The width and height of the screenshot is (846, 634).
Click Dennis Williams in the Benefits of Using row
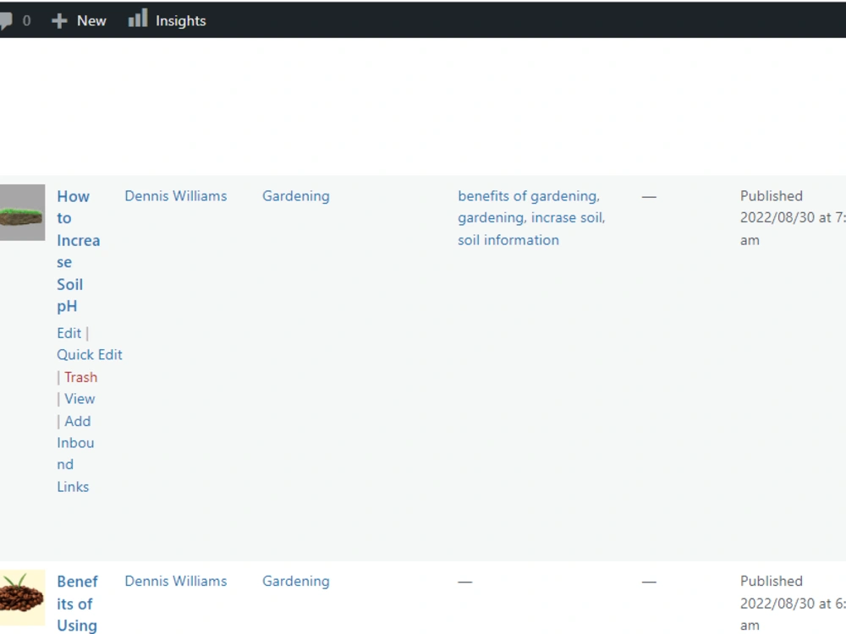pyautogui.click(x=176, y=582)
